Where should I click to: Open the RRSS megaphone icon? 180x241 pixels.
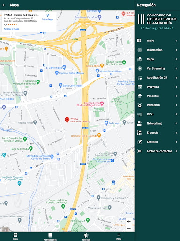pyautogui.click(x=140, y=114)
